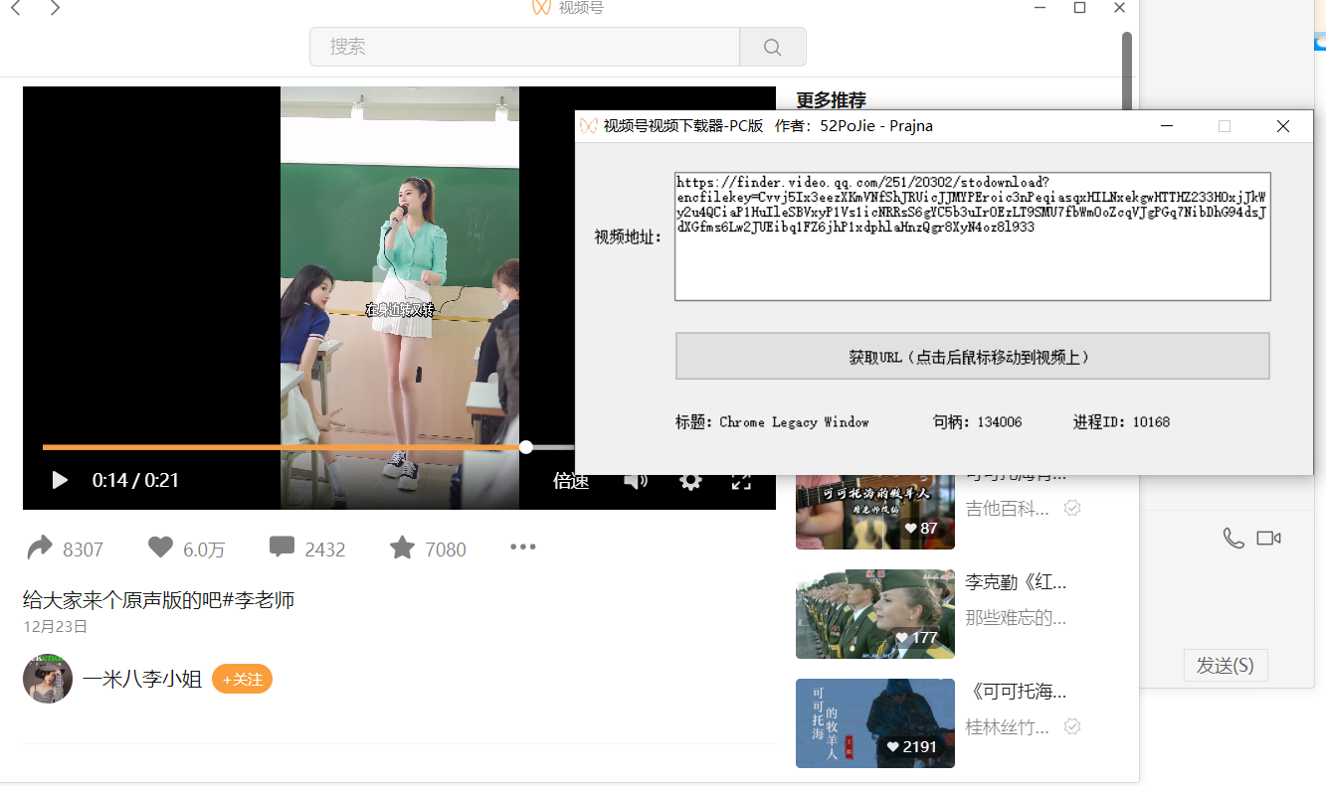Follow the author with the +关注 button
1326x786 pixels.
[242, 680]
